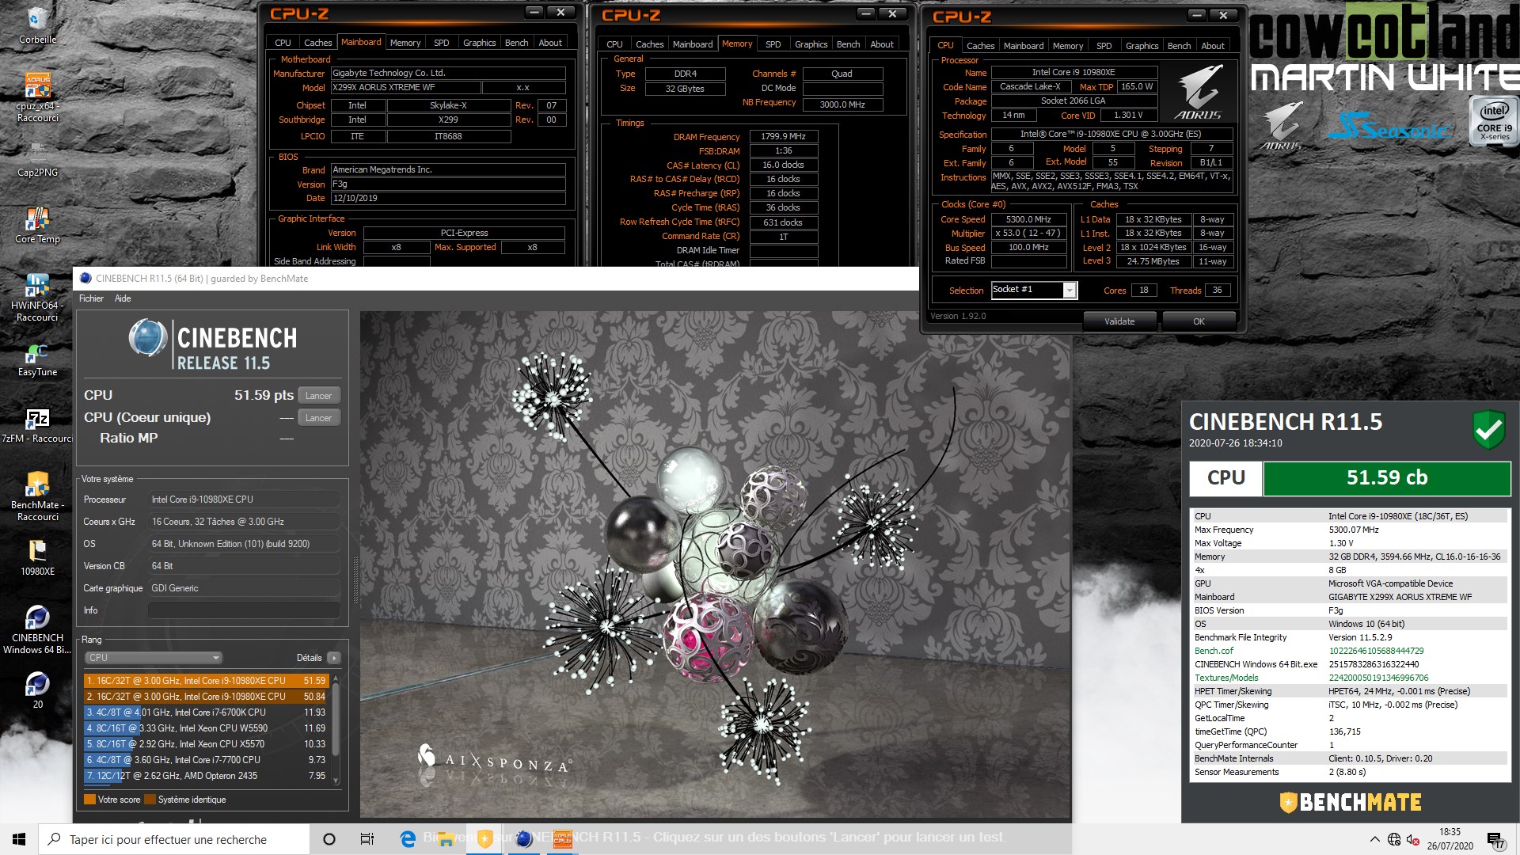The width and height of the screenshot is (1520, 855).
Task: Open the Corbeille recycle bin icon
Action: tap(37, 24)
